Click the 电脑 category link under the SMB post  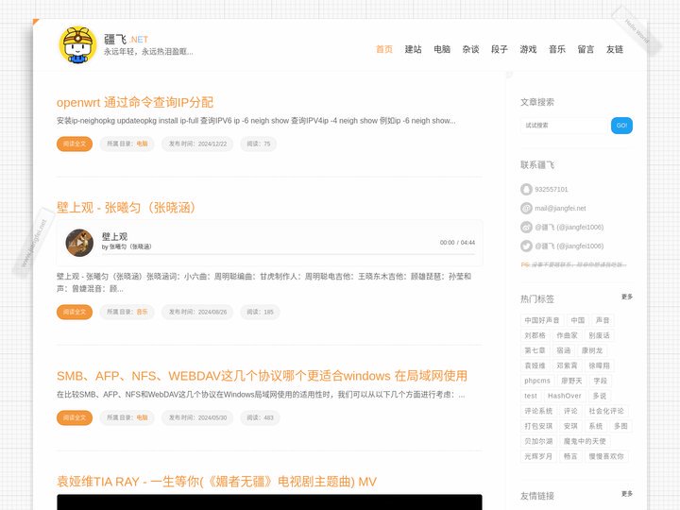142,417
